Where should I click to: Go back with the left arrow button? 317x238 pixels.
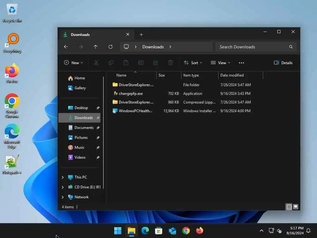pos(66,47)
